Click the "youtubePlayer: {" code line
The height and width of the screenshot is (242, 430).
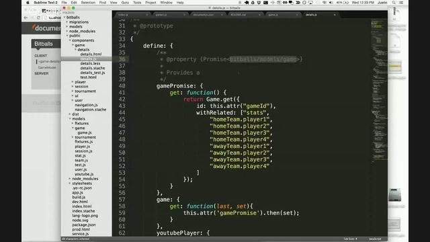(x=183, y=233)
